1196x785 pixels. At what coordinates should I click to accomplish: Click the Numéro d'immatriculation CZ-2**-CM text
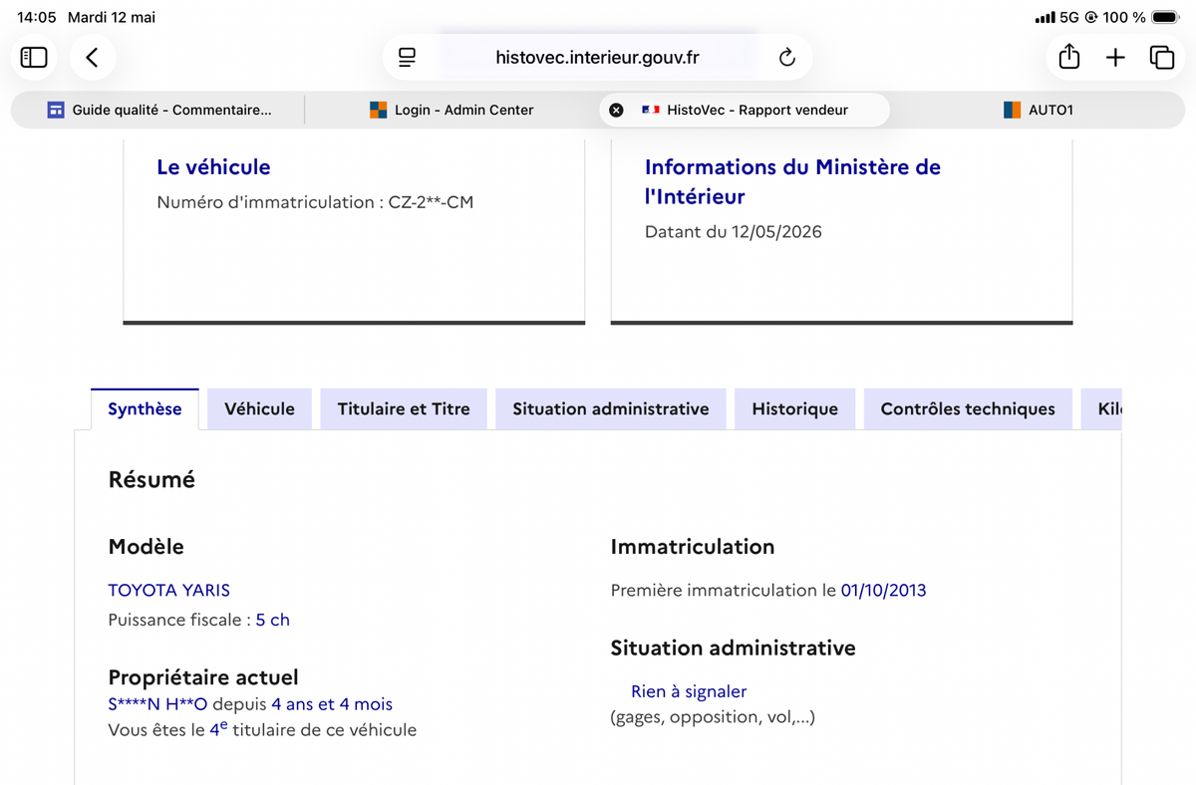pyautogui.click(x=315, y=202)
